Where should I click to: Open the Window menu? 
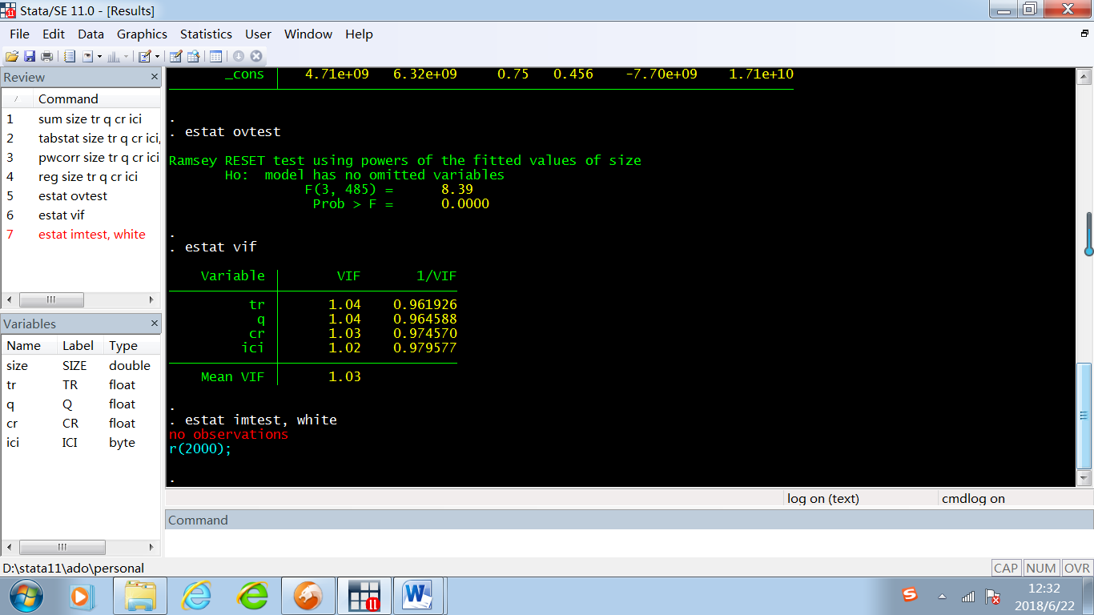(x=308, y=34)
